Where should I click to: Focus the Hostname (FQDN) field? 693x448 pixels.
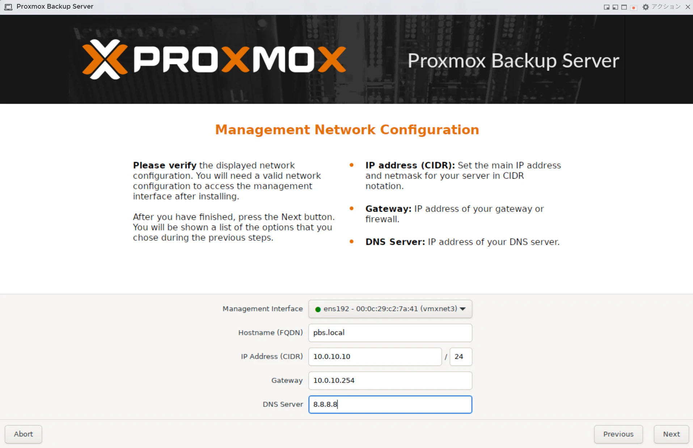click(x=390, y=333)
